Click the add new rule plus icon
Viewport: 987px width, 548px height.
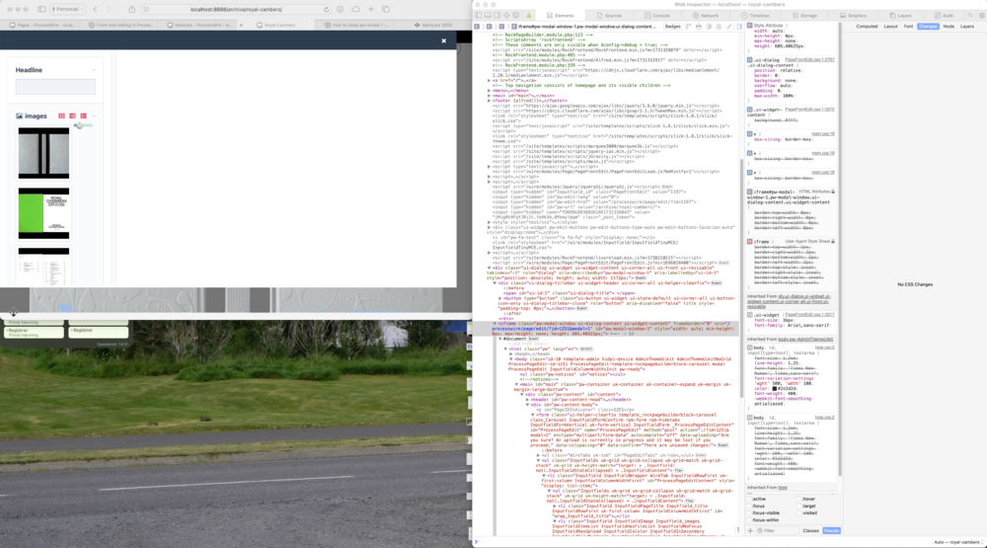[749, 530]
